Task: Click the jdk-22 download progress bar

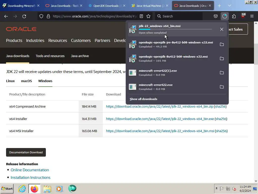Action: (175, 29)
